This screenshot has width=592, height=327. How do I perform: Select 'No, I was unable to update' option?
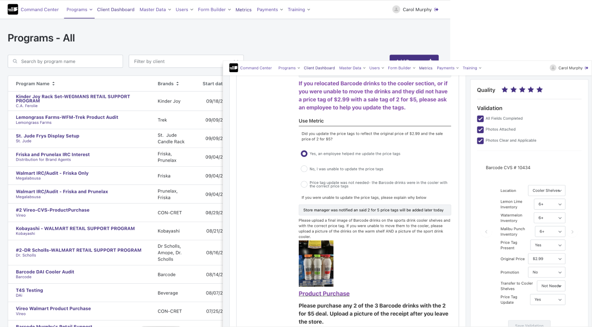(x=304, y=169)
